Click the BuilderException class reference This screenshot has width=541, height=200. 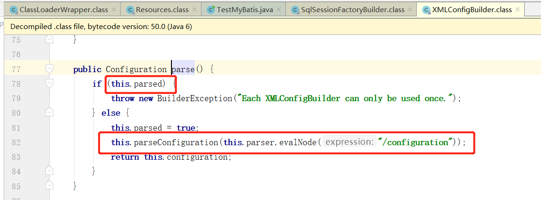(195, 99)
